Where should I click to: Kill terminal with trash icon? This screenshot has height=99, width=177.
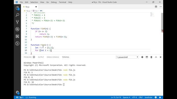point(151,57)
